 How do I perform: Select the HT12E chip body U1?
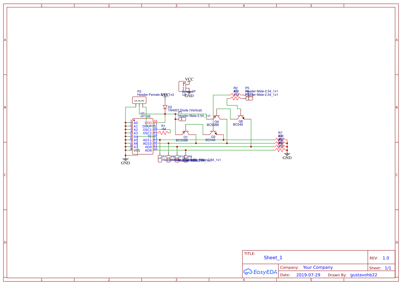pyautogui.click(x=143, y=136)
